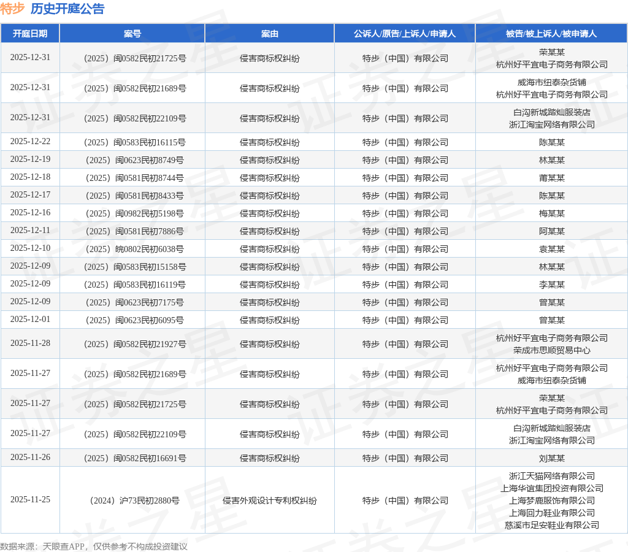Image resolution: width=628 pixels, height=552 pixels.
Task: Click the 历史开庭公告 heading
Action: point(67,9)
